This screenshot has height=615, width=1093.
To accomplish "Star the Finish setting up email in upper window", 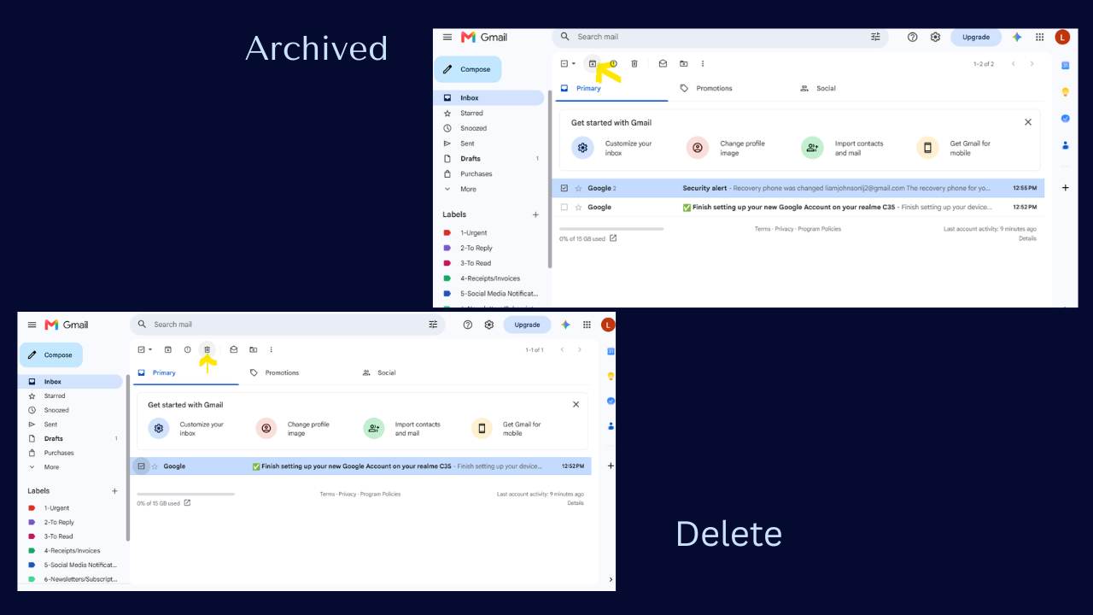I will (578, 208).
